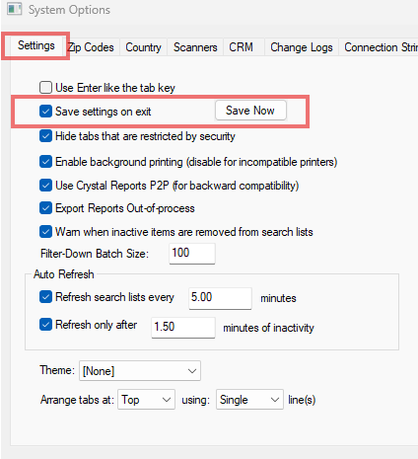The width and height of the screenshot is (418, 459).
Task: Switch to the Settings tab
Action: (36, 45)
